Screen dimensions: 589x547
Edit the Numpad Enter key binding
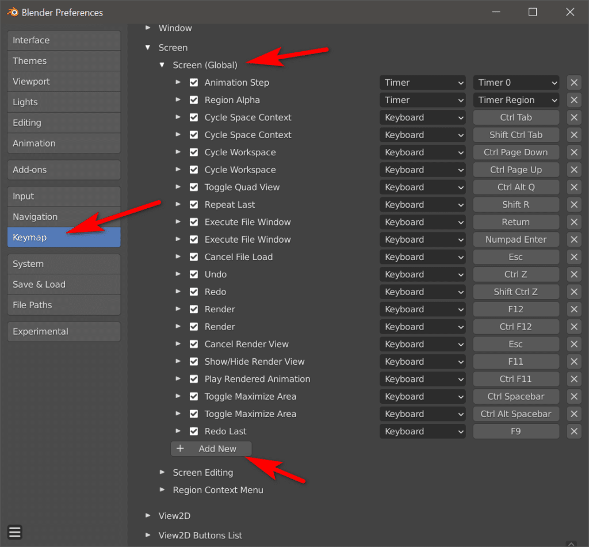click(516, 240)
